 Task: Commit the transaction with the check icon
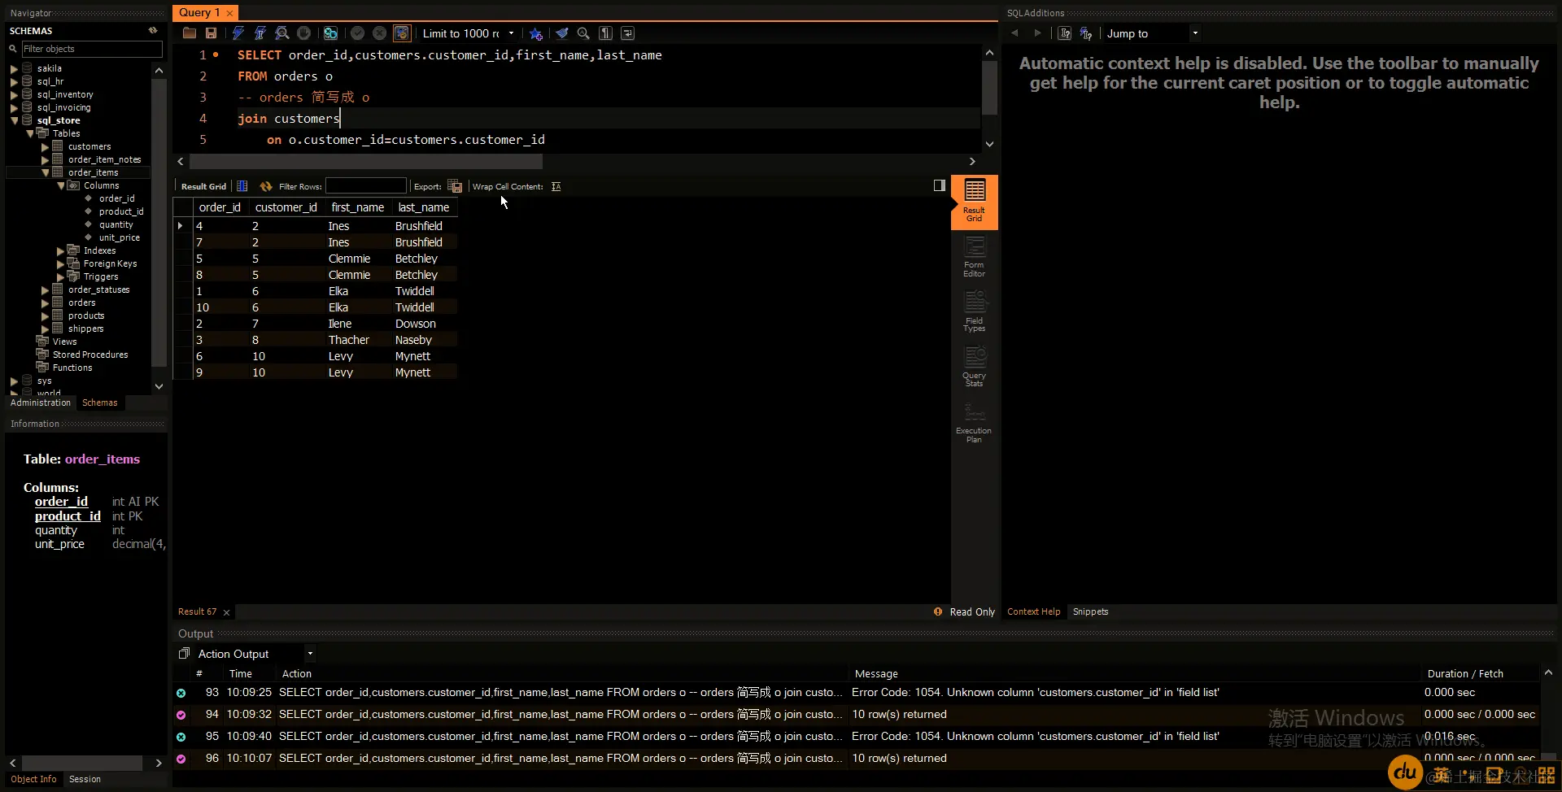pos(357,33)
